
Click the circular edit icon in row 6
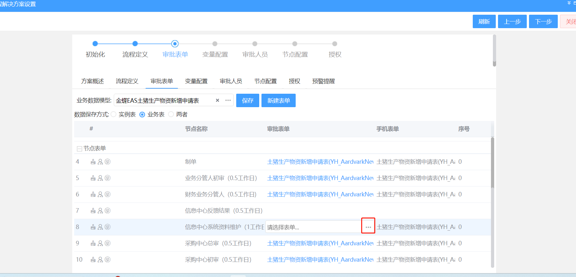pos(108,194)
